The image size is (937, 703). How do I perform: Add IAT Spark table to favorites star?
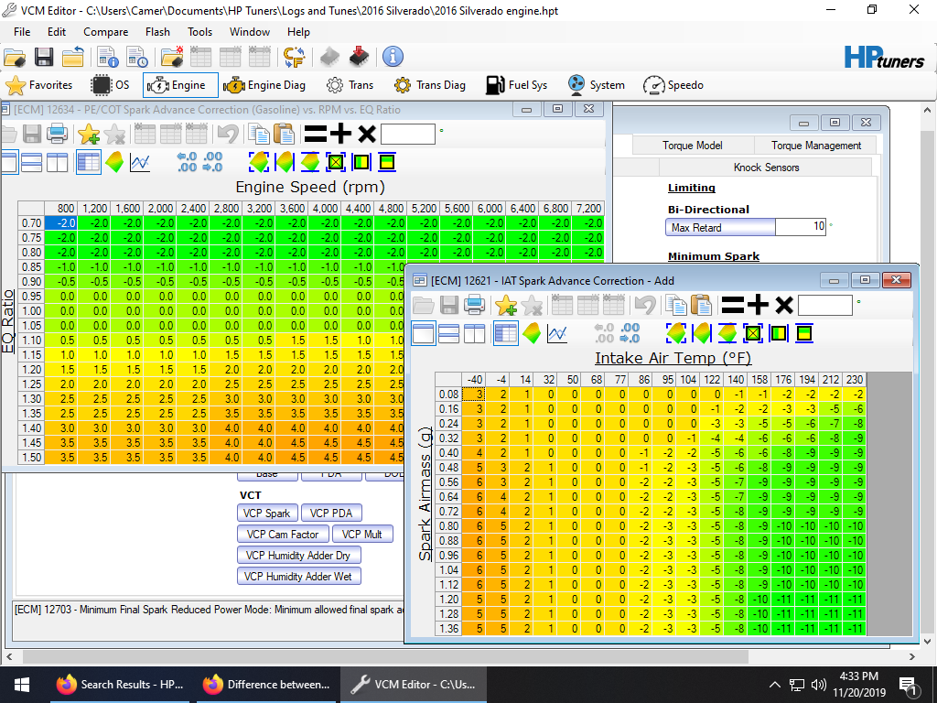(506, 306)
